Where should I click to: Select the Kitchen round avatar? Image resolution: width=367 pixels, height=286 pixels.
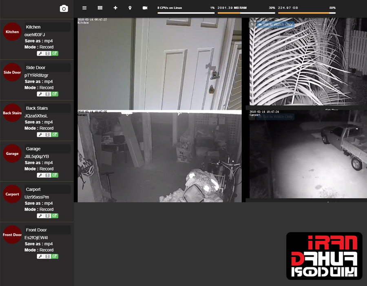coord(12,31)
